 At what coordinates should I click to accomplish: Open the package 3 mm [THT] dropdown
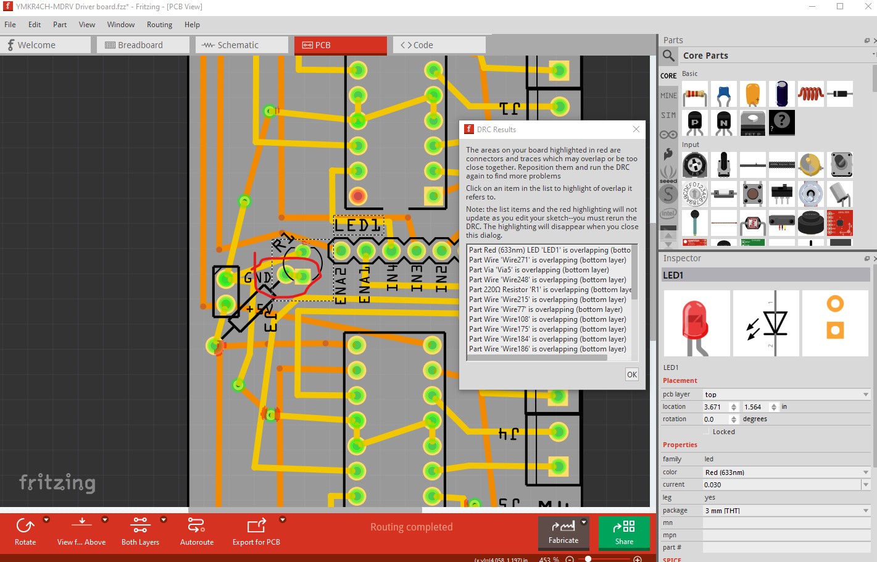pos(786,511)
